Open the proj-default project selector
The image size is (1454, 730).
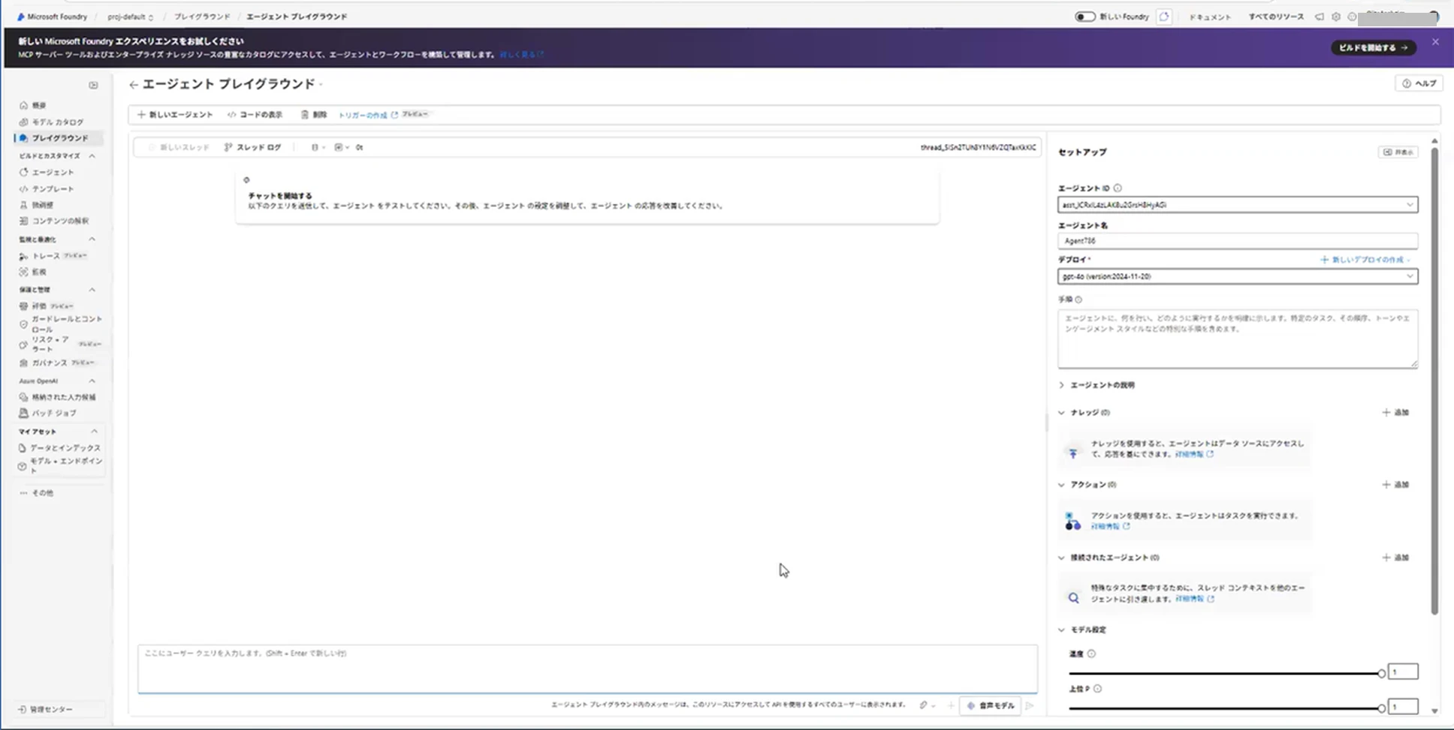click(x=130, y=17)
